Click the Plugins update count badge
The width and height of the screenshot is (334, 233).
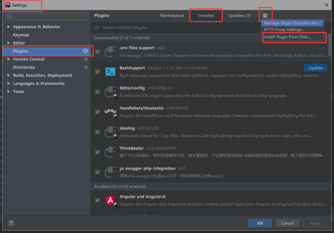tap(85, 51)
